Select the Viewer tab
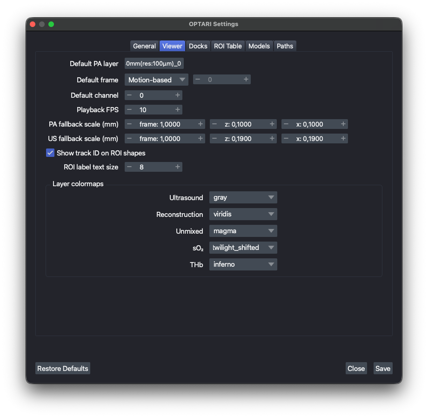Screen dimensions: 428x418 [172, 46]
